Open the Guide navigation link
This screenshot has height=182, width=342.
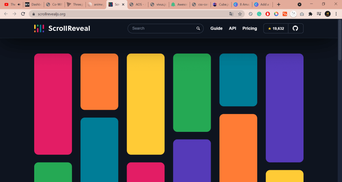pyautogui.click(x=216, y=28)
